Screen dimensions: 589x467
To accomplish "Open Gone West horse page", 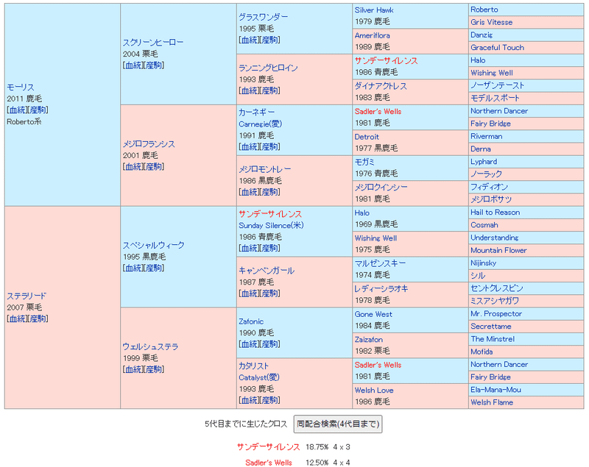I will 373,314.
